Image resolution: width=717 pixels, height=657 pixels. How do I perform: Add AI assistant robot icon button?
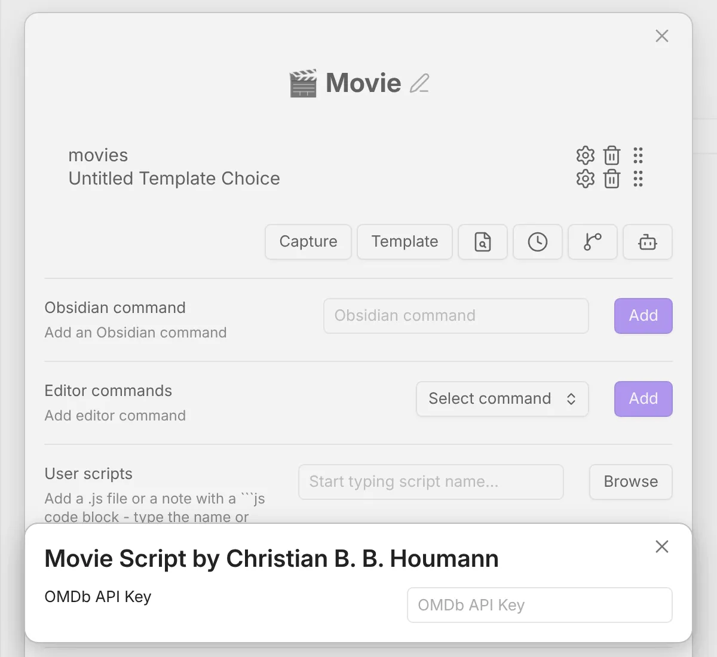click(648, 242)
